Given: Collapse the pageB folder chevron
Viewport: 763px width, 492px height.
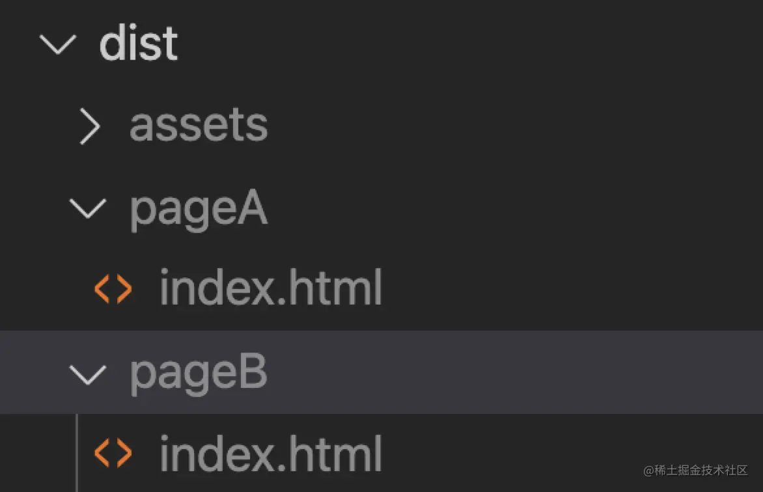Looking at the screenshot, I should tap(88, 373).
